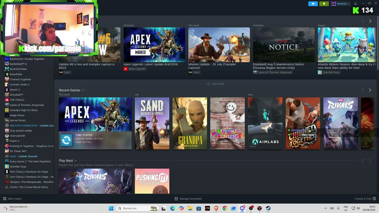Click the Windows taskbar Rechercher search box
Screen dimensions: 379x213
point(137,208)
